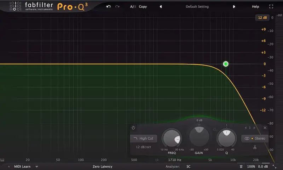Screen dimensions: 283x170
Task: Toggle the A/B state switch
Action: click(132, 7)
